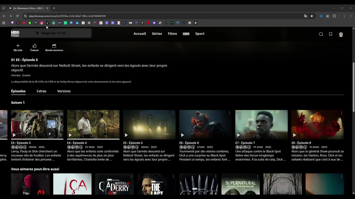Go back with browser back arrow

(x=4, y=16)
